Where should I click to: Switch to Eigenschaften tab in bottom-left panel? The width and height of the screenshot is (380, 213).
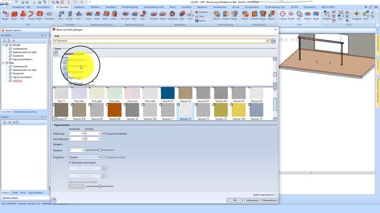pos(36,193)
